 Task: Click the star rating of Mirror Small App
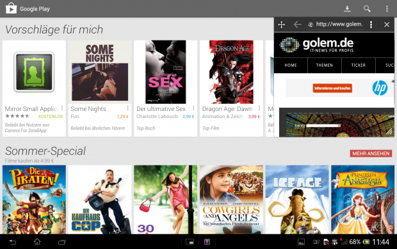(17, 116)
